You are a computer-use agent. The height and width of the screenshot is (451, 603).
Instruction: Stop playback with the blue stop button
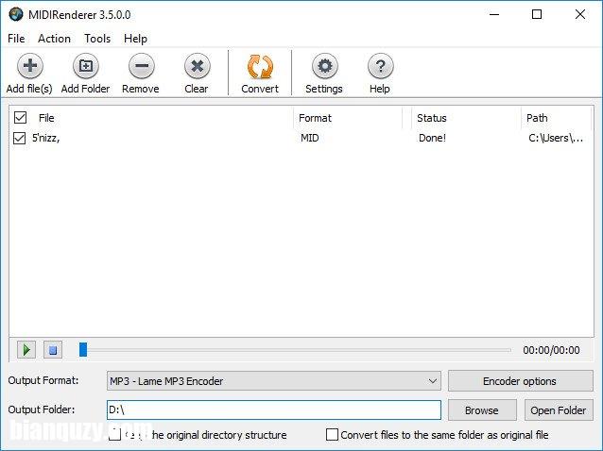click(x=53, y=350)
